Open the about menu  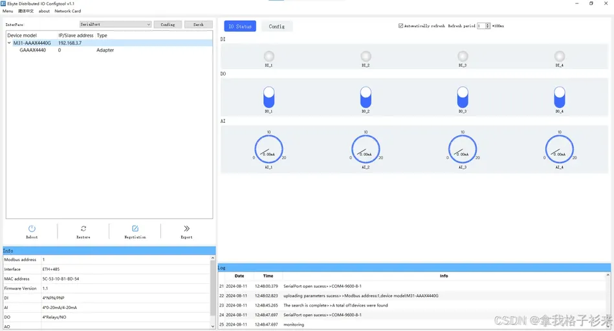tap(44, 11)
